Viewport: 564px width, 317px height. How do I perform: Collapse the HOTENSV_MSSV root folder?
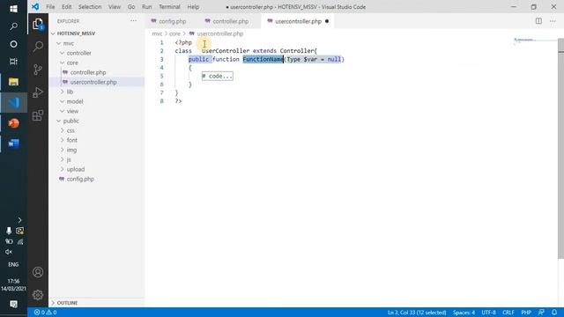[x=76, y=33]
